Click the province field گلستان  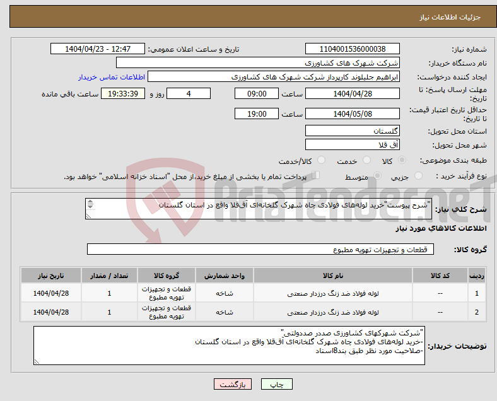(x=353, y=131)
